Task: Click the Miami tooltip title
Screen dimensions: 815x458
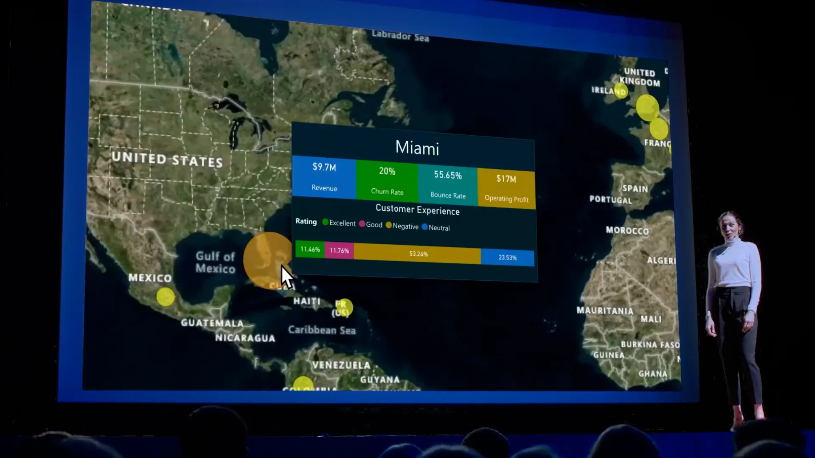Action: pyautogui.click(x=417, y=148)
